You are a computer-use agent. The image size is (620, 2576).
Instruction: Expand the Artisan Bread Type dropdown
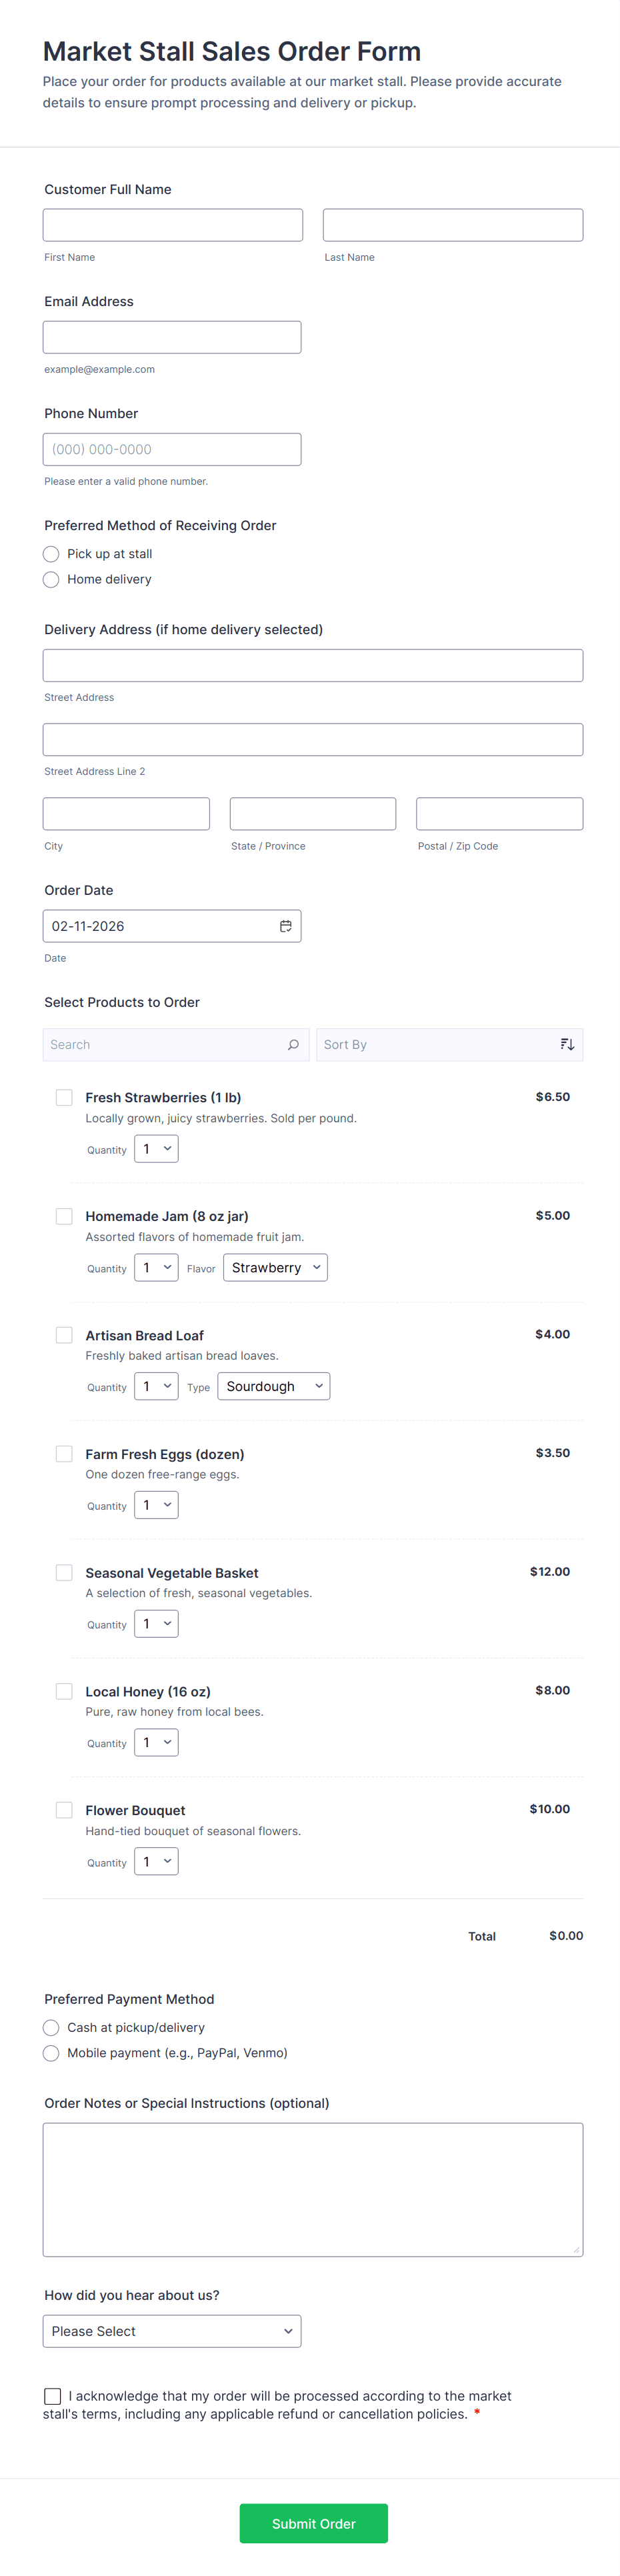coord(273,1387)
